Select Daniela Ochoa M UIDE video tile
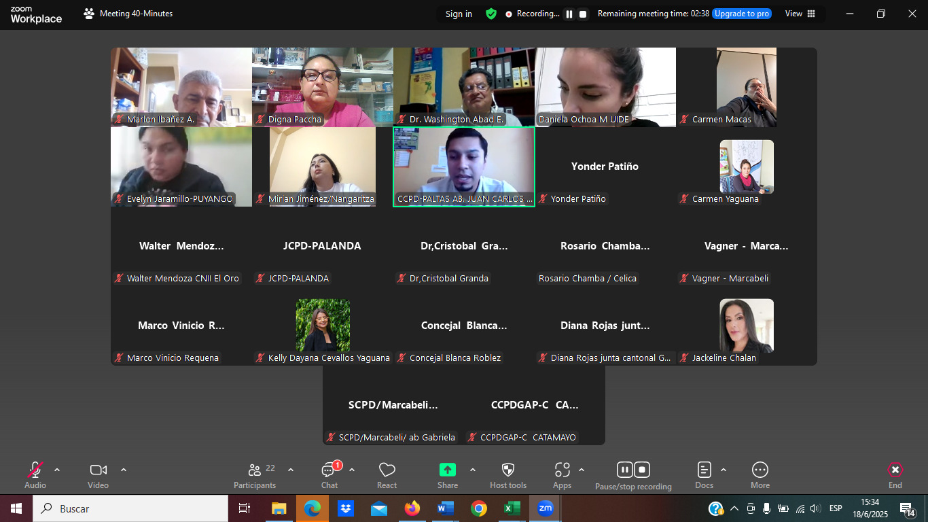This screenshot has height=522, width=928. [605, 87]
